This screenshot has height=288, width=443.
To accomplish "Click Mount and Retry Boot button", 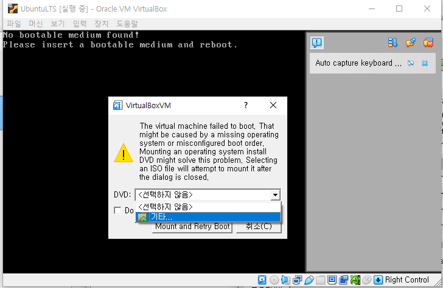I will pos(192,227).
